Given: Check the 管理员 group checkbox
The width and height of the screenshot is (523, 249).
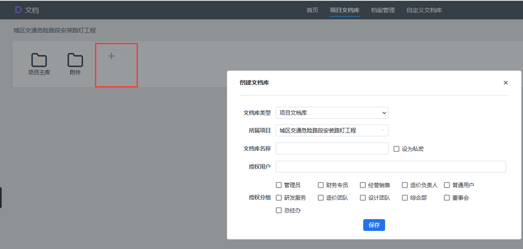Looking at the screenshot, I should coord(279,185).
